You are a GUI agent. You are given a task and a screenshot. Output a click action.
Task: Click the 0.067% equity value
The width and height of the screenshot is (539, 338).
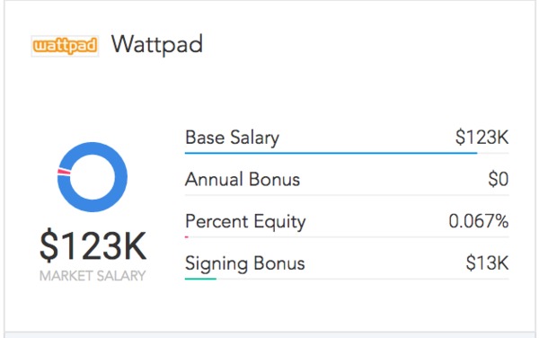pos(479,221)
